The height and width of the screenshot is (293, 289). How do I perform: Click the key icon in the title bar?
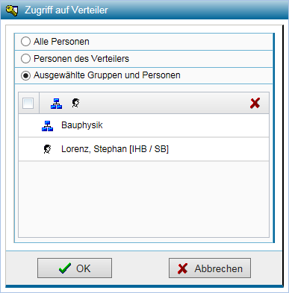click(12, 10)
